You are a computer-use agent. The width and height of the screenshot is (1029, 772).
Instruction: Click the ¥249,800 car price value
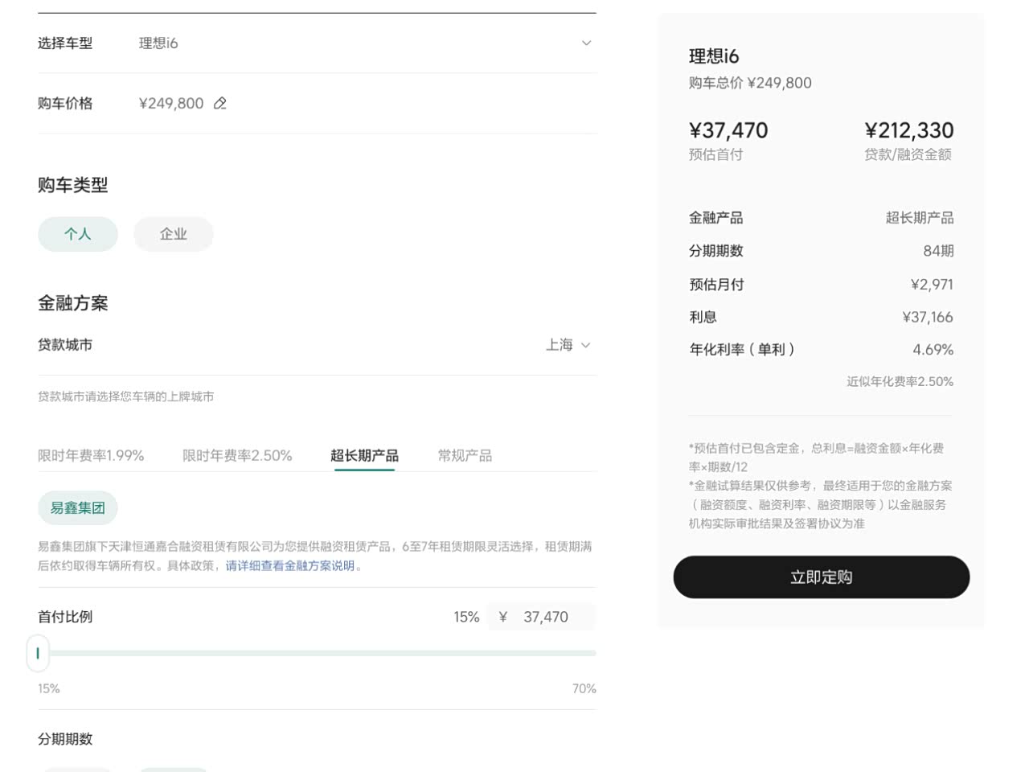(x=171, y=104)
